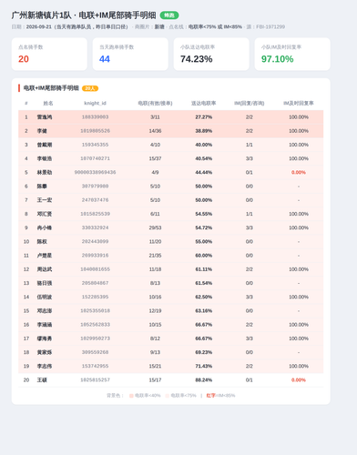
Task: Click the 14/36 call count cell
Action: tap(155, 131)
